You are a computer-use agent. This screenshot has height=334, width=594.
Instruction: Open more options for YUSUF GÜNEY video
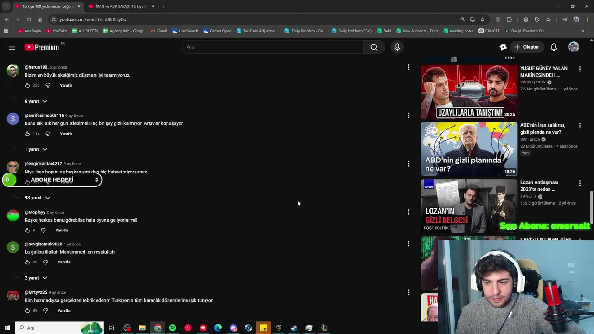[580, 69]
